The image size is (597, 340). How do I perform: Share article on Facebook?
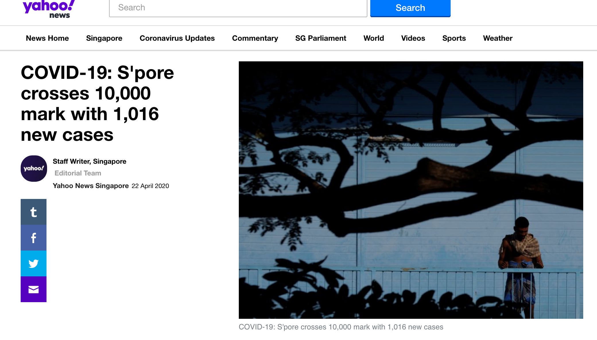(x=34, y=238)
